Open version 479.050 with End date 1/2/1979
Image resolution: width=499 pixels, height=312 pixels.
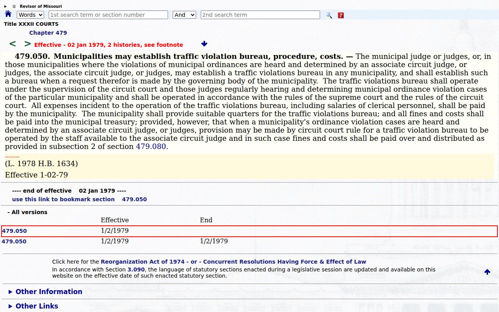tap(14, 241)
